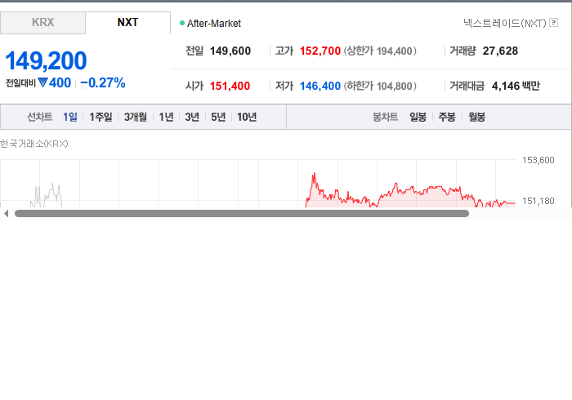Click the 선차트 section label
The image size is (572, 400).
pyautogui.click(x=40, y=117)
